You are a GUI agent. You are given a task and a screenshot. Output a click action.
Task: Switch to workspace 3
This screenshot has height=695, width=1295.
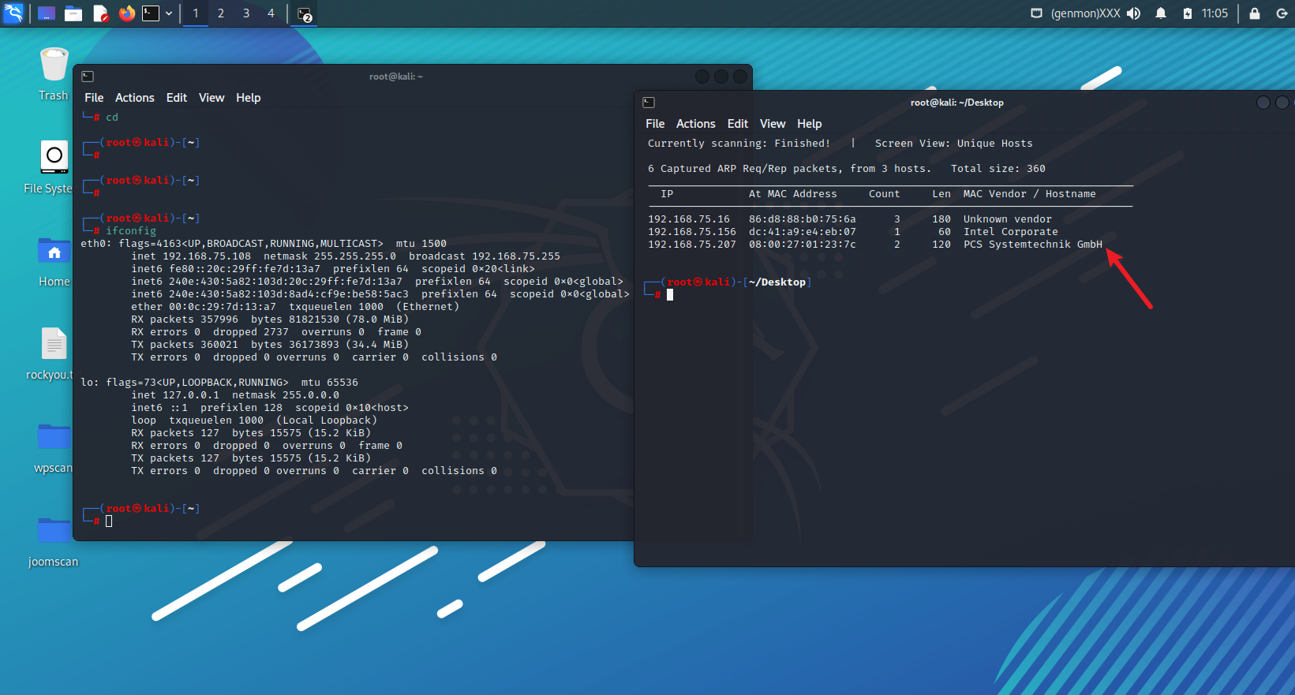(246, 13)
